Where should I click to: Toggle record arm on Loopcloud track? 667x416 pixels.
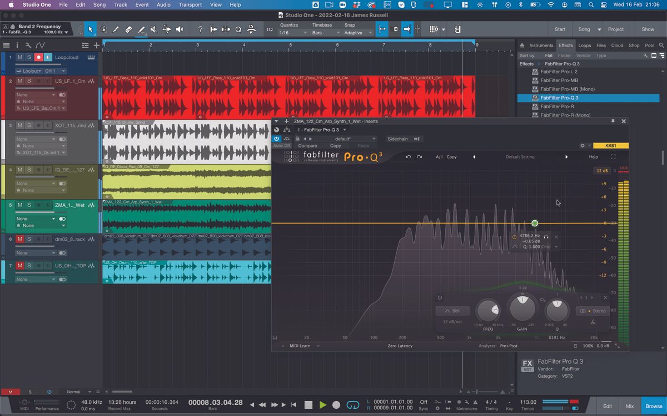click(x=38, y=57)
